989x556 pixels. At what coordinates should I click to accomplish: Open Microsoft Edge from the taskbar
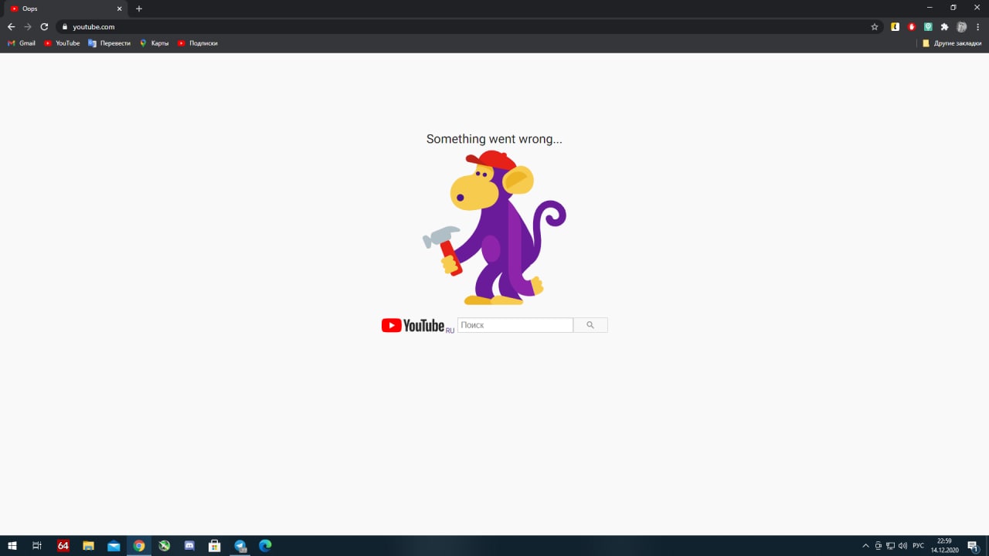click(x=265, y=545)
